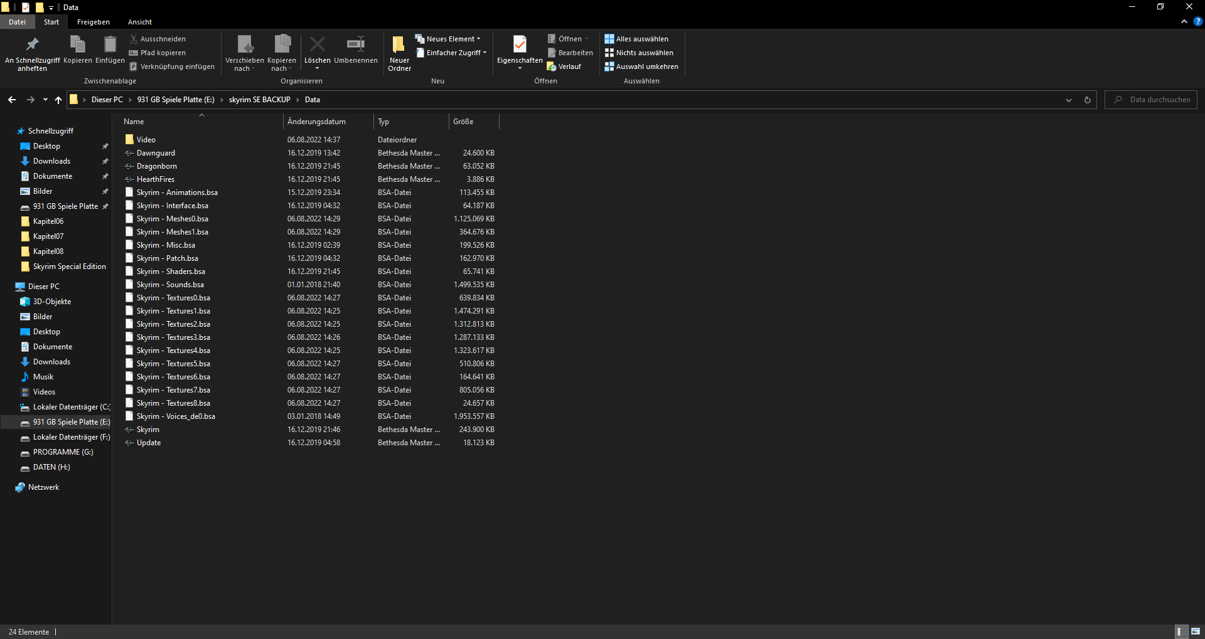This screenshot has width=1205, height=639.
Task: Go forward with the right arrow
Action: pos(30,100)
